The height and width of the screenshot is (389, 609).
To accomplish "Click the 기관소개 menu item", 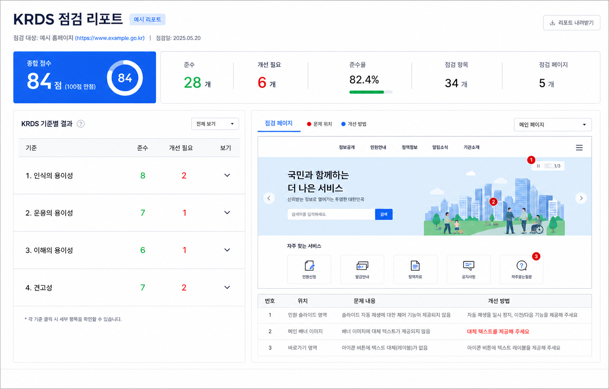I will click(x=471, y=147).
